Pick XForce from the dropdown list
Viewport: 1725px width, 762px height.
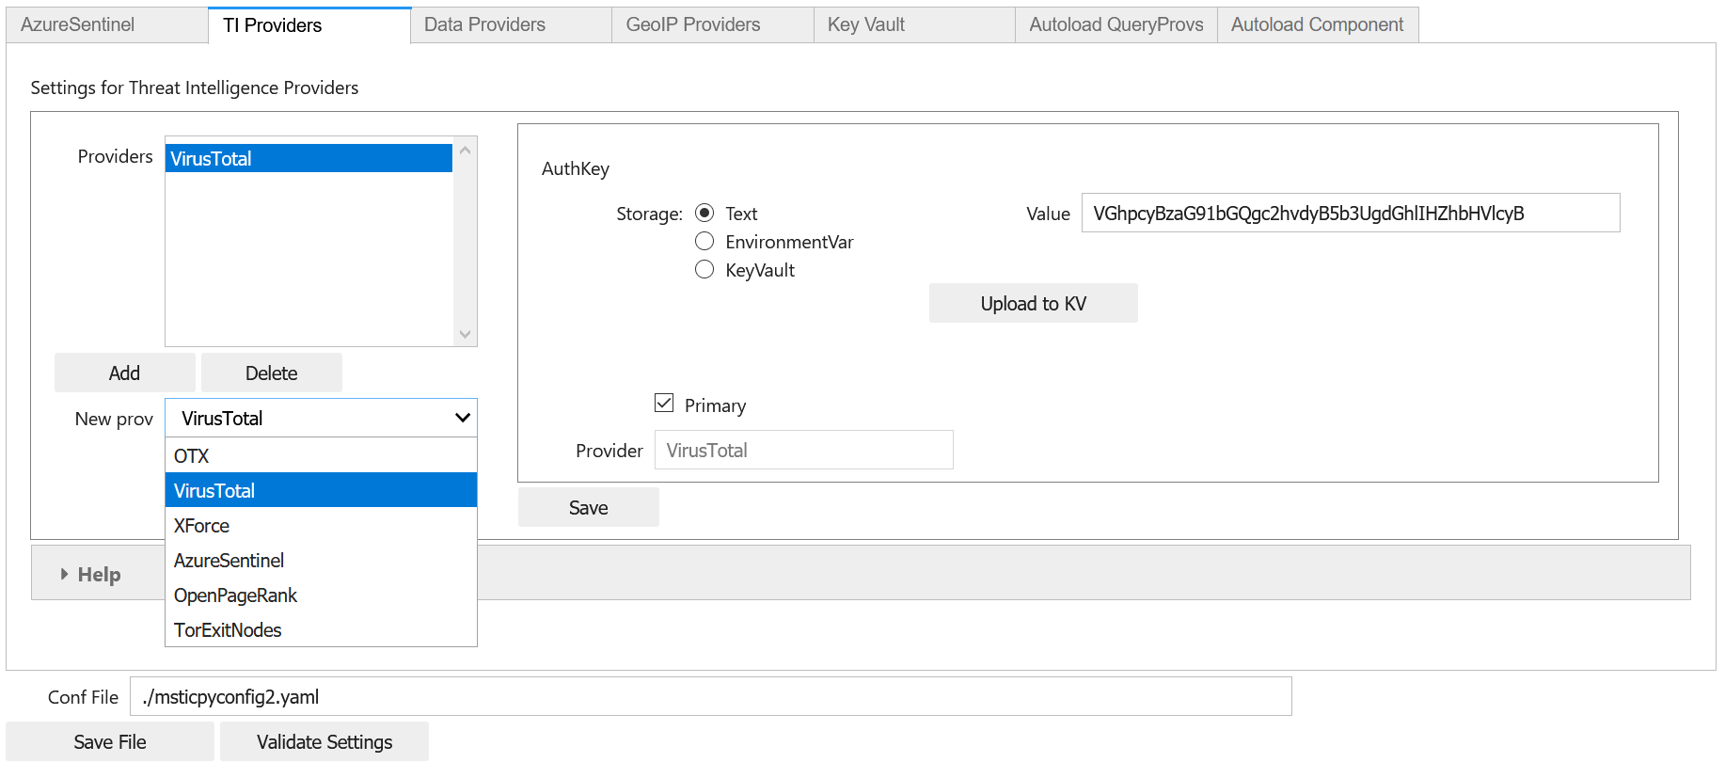[x=321, y=525]
